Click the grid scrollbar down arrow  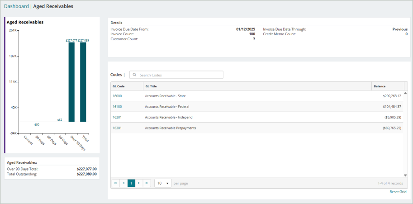coord(405,176)
